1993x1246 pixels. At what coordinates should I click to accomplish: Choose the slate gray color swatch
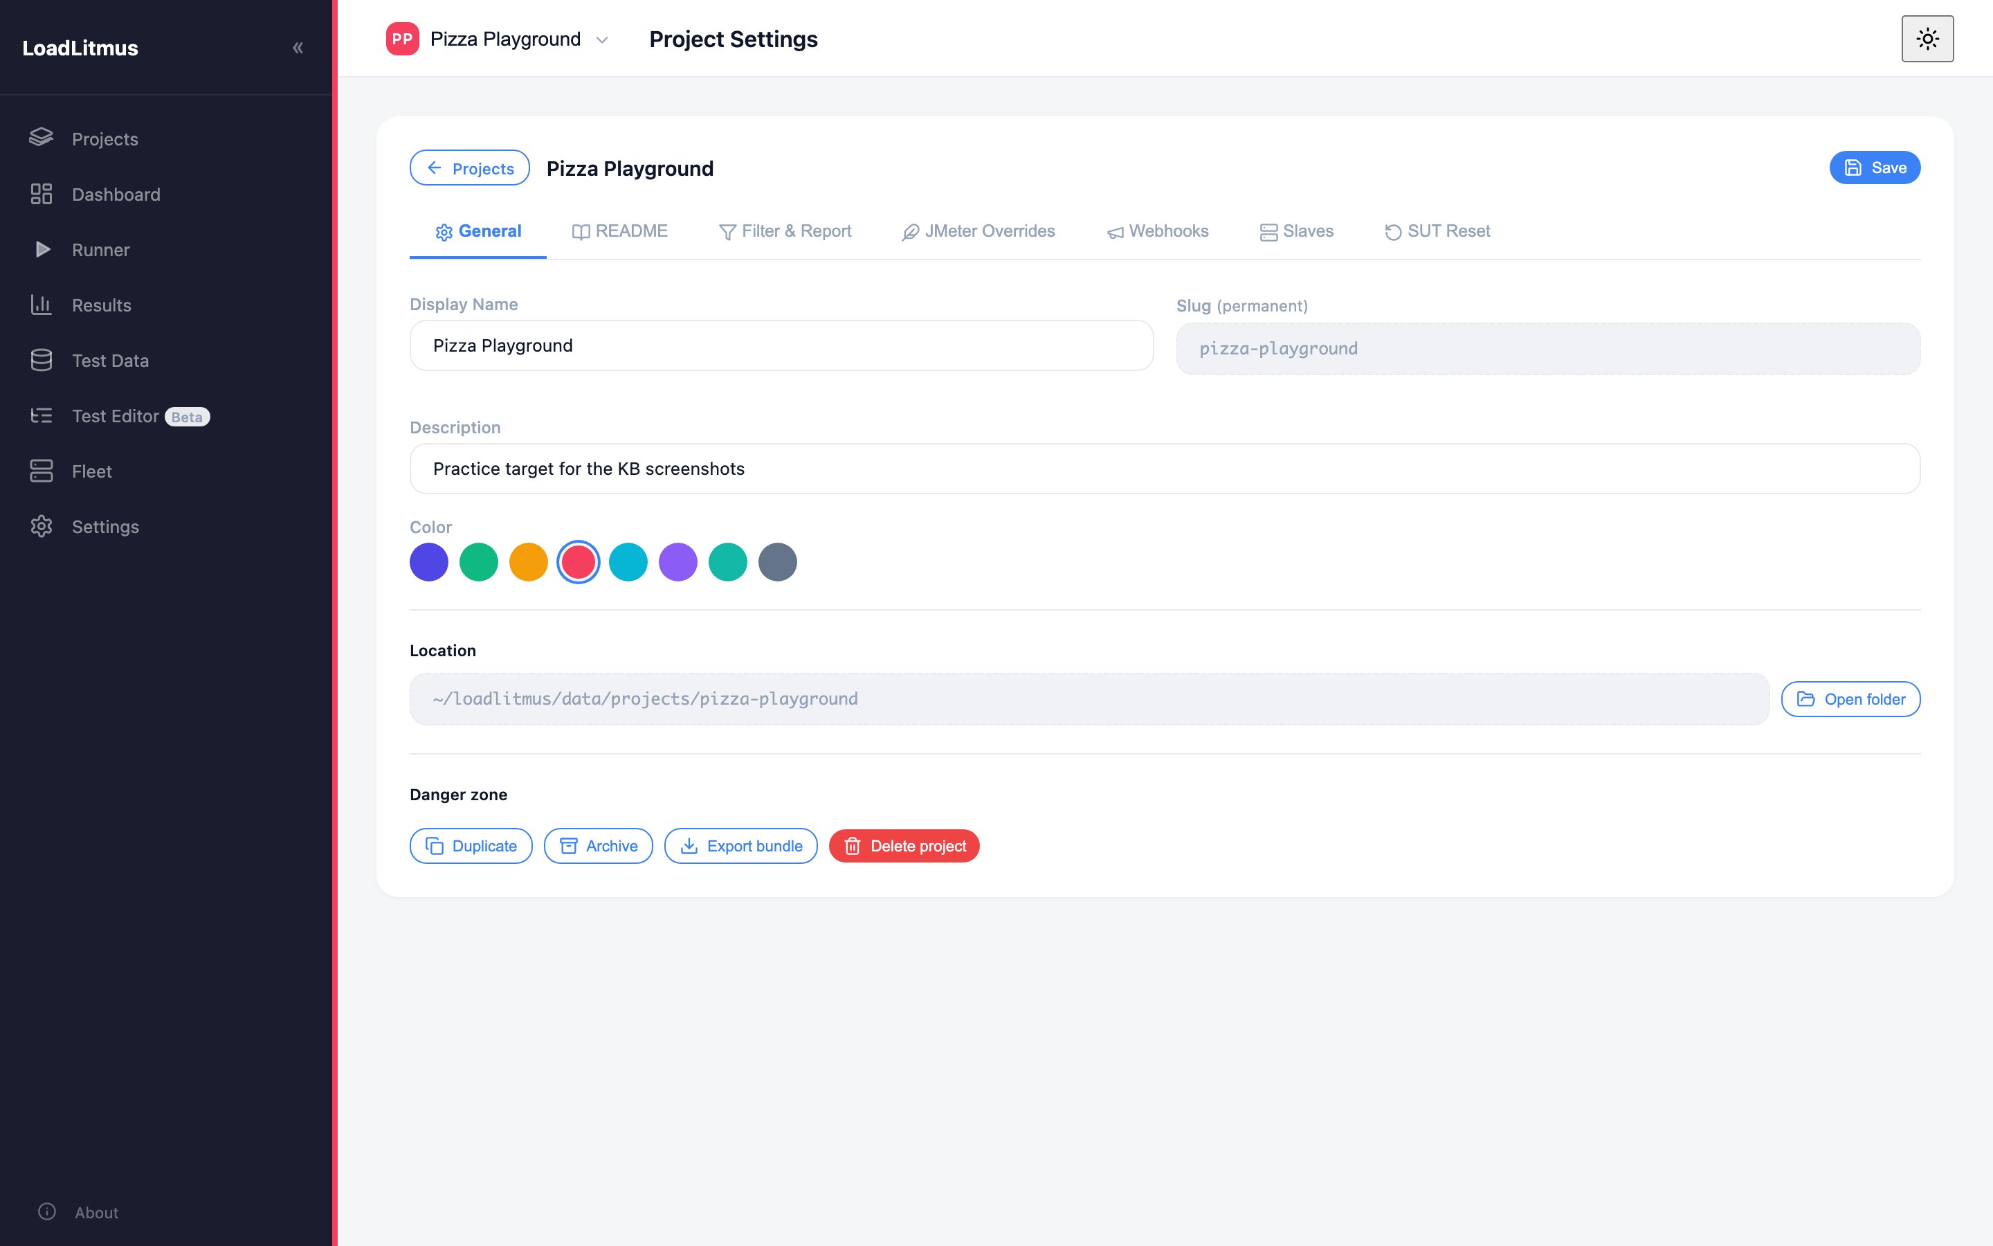tap(777, 562)
